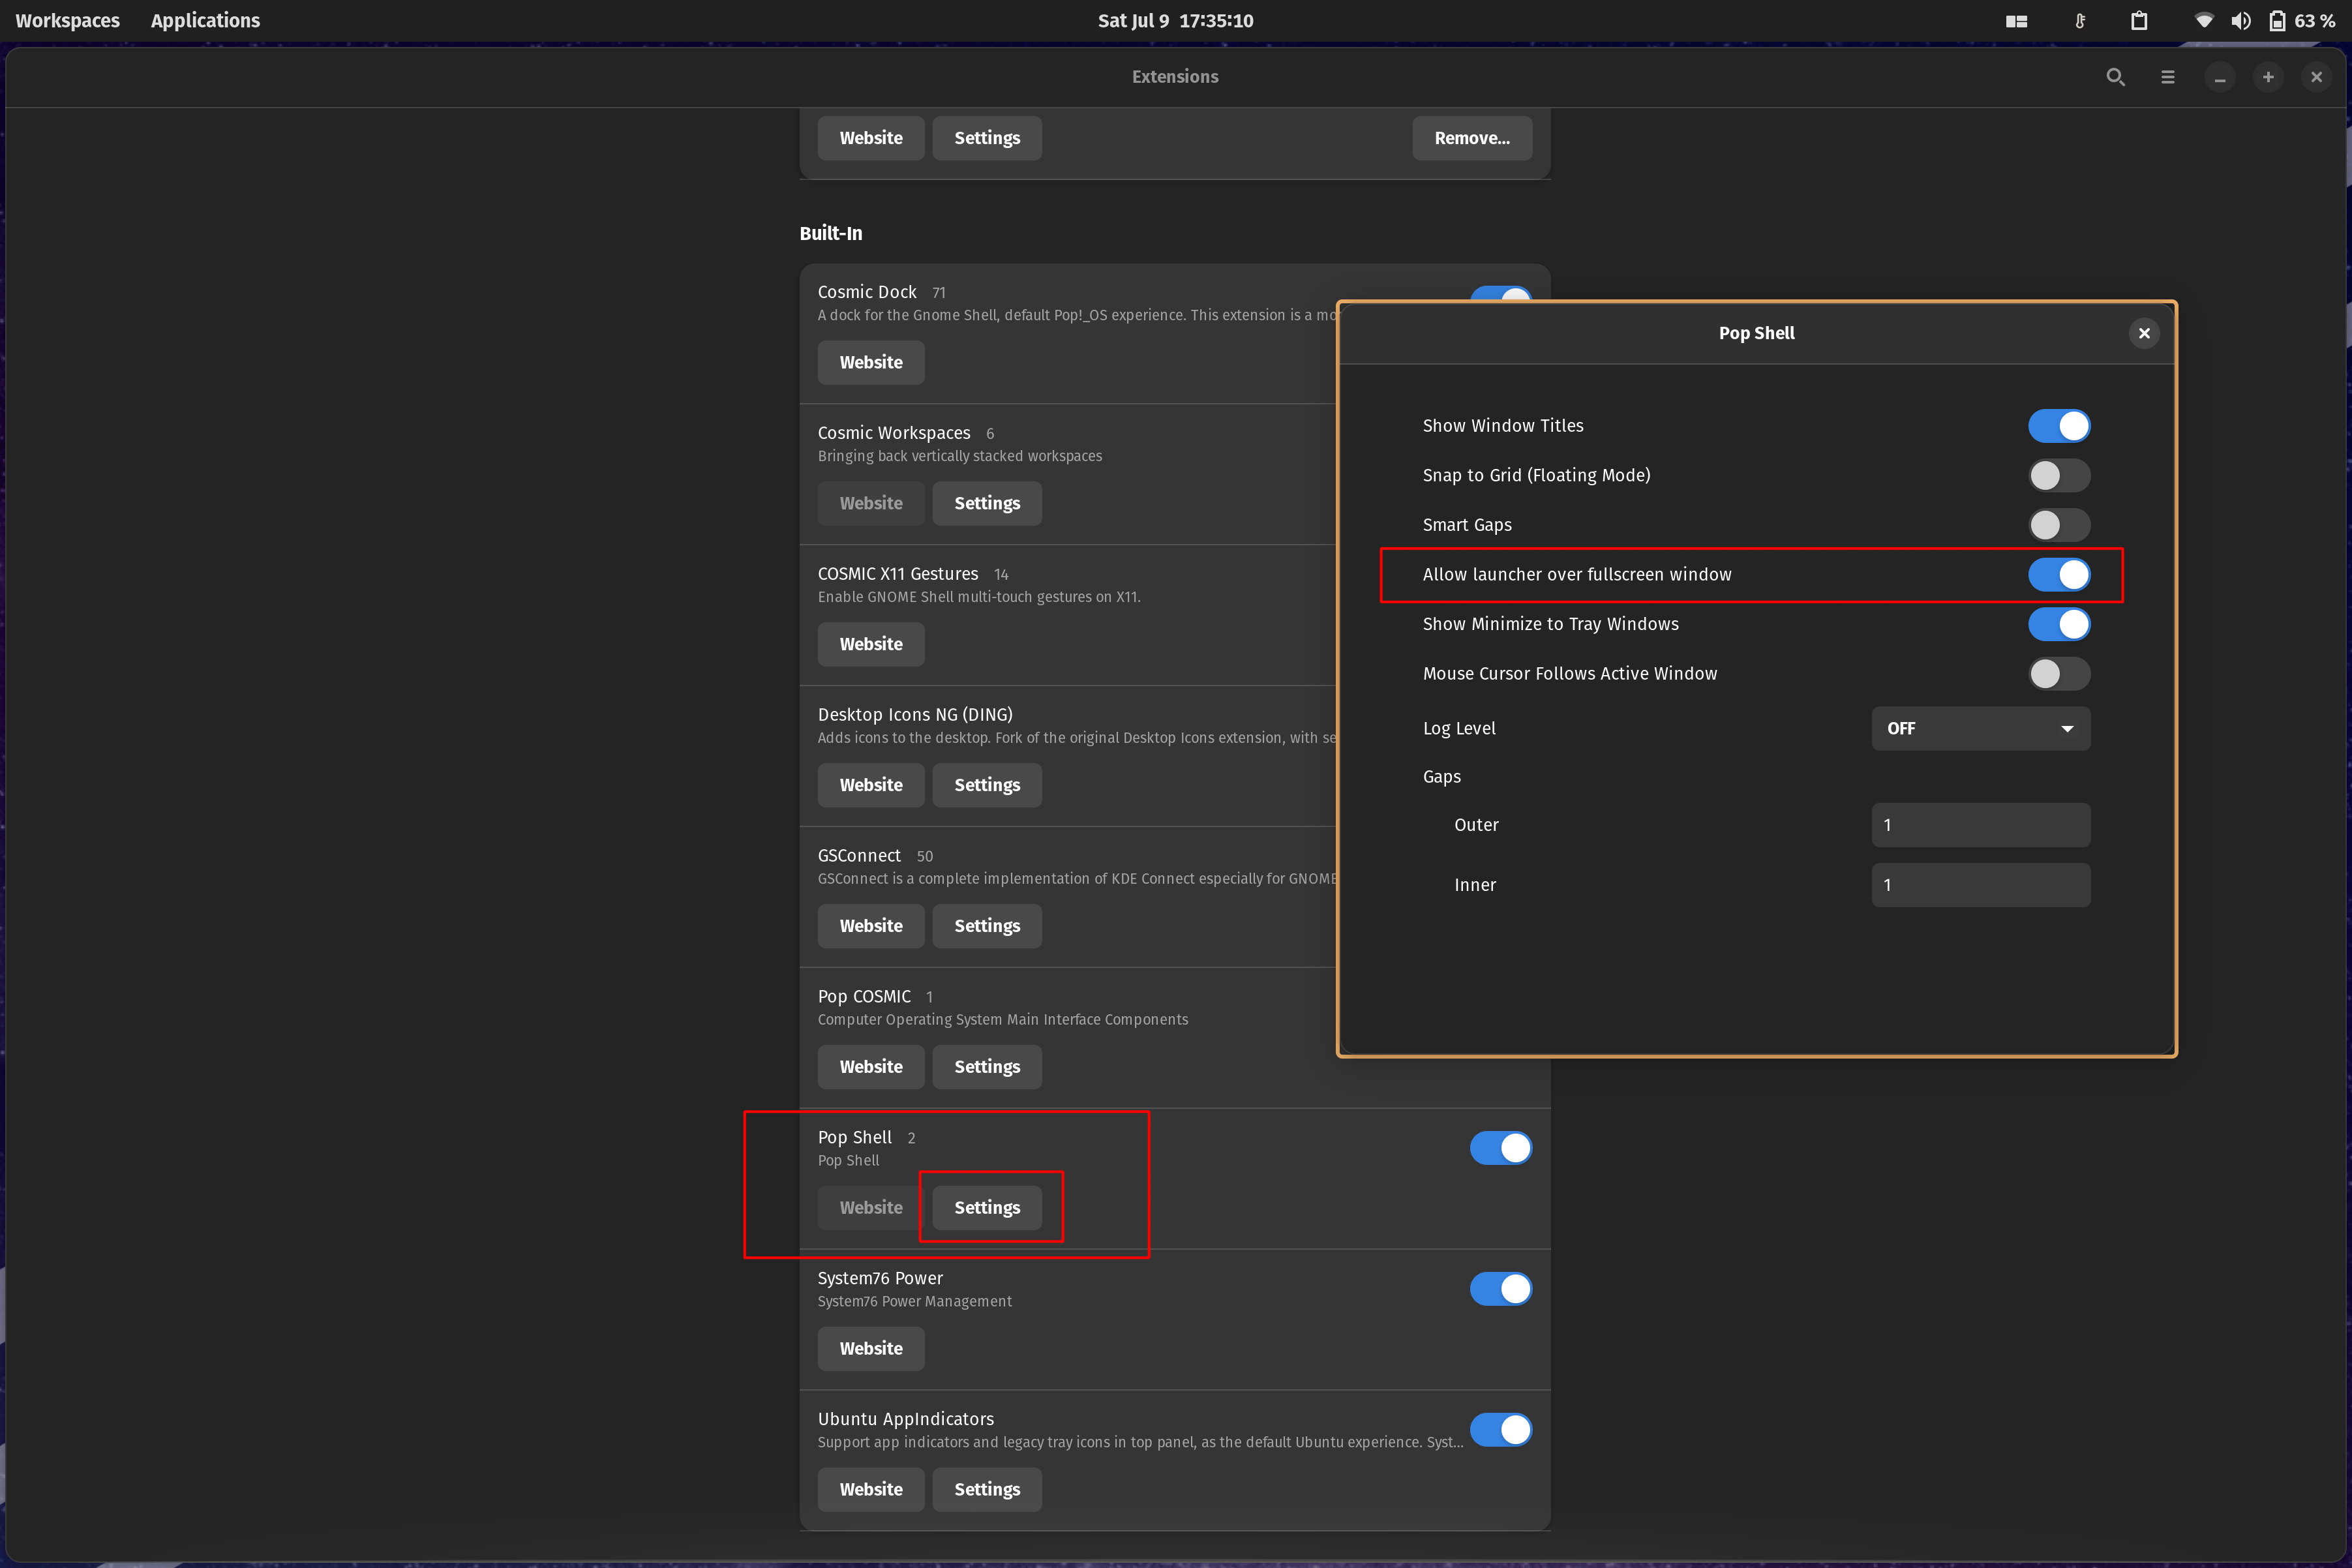The image size is (2352, 1568).
Task: Enable Mouse Cursor Follows Active Window
Action: pyautogui.click(x=2058, y=673)
